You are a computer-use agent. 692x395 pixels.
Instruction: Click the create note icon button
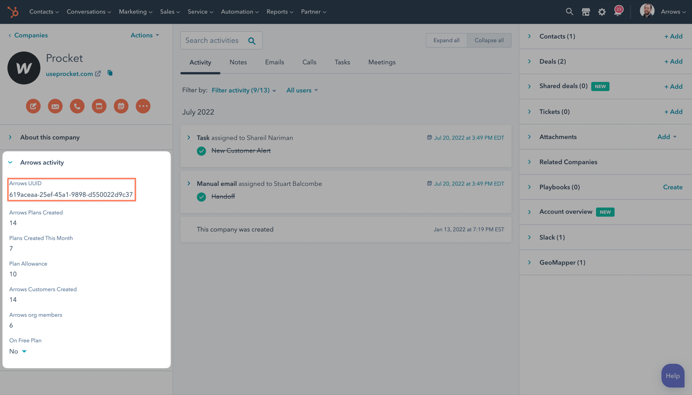point(33,106)
